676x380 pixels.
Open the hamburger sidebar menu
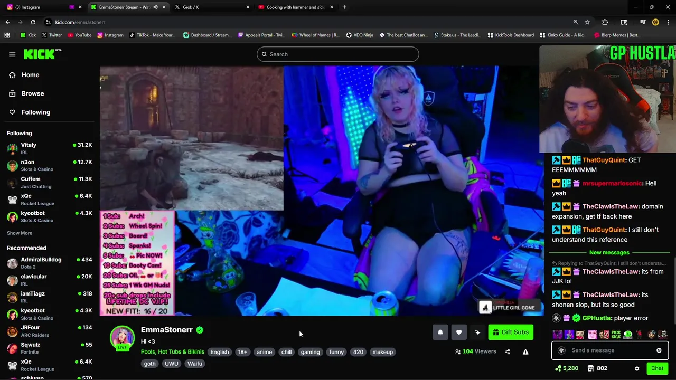[x=12, y=54]
